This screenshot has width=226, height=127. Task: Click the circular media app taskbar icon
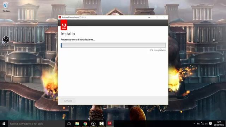(93, 124)
